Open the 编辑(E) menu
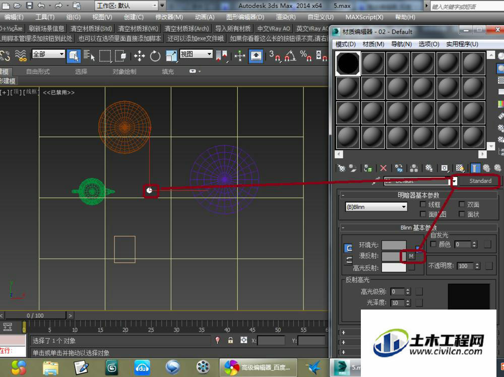This screenshot has width=504, height=377. (x=14, y=17)
